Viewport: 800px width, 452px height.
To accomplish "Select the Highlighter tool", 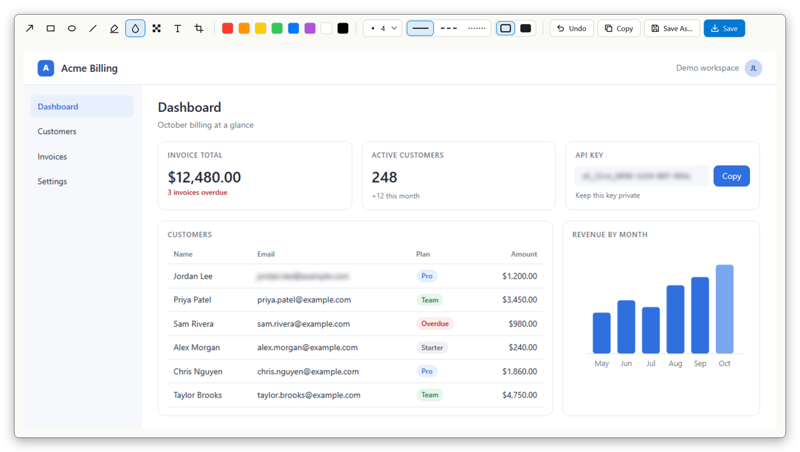I will click(x=114, y=29).
